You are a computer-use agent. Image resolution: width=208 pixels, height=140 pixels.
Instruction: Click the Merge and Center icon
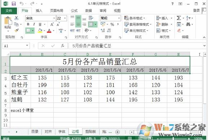91,24
